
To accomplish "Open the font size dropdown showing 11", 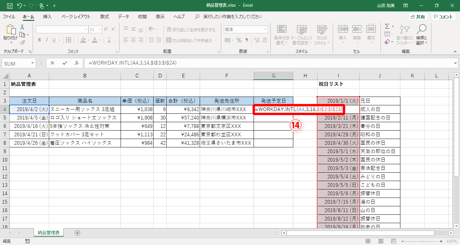I will 99,30.
